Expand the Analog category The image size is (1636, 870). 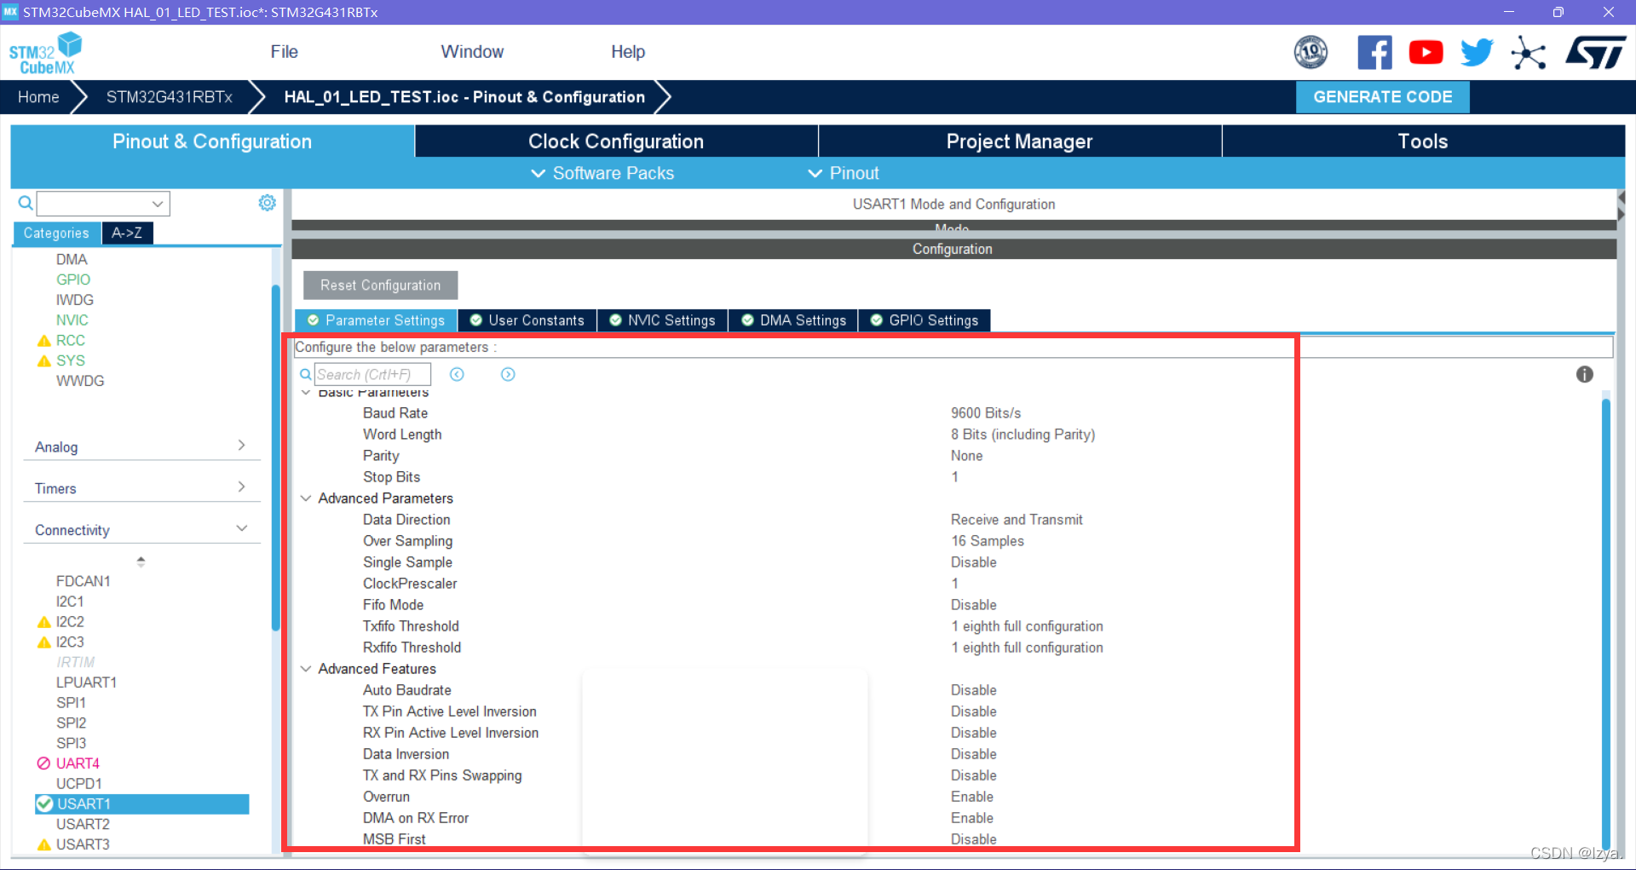pos(141,447)
